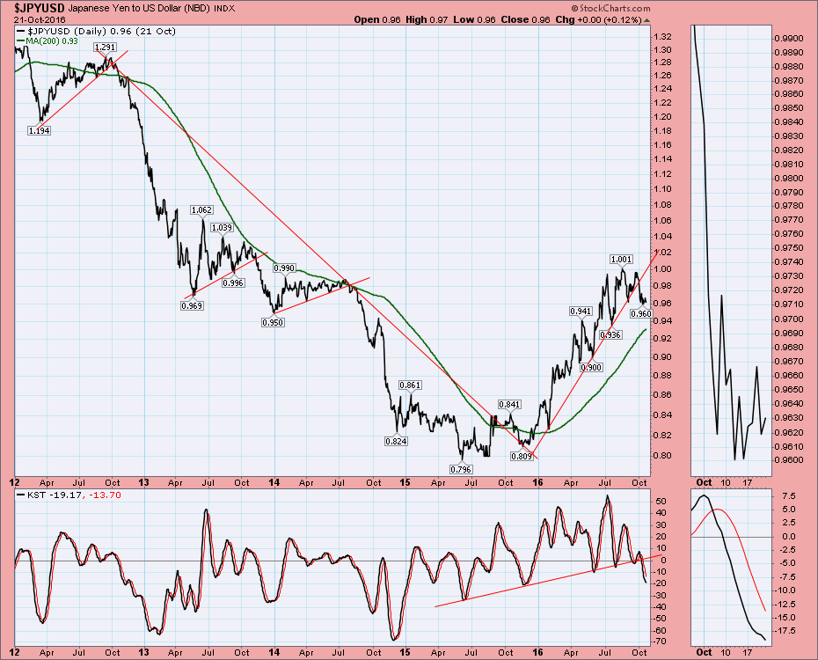This screenshot has height=660, width=818.
Task: Click the $JPYUSD (Daily) 0.96 legend entry
Action: click(97, 32)
